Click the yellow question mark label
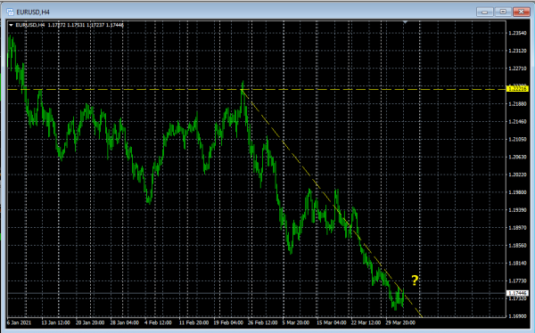 (415, 280)
